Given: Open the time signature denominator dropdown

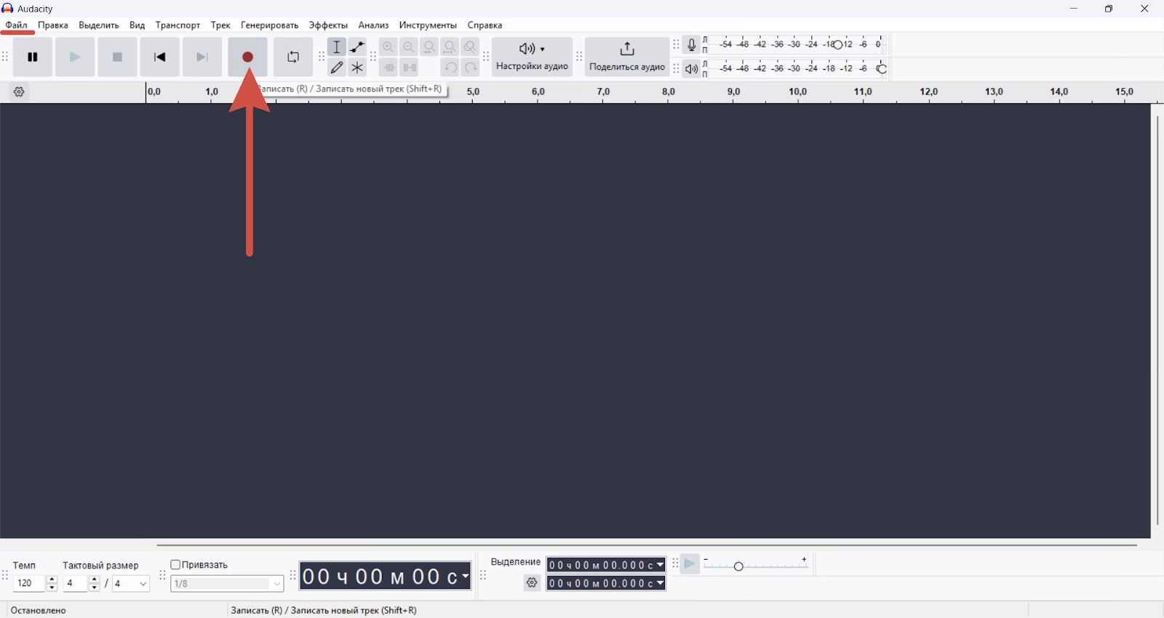Looking at the screenshot, I should coord(132,584).
